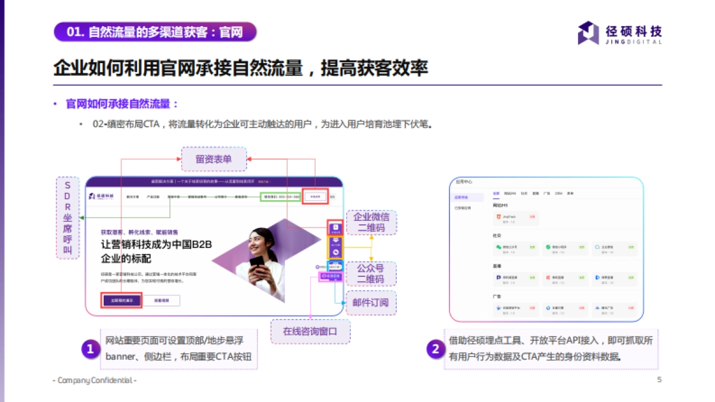Open the 微信小程序 app icon
This screenshot has width=715, height=402.
pos(548,246)
